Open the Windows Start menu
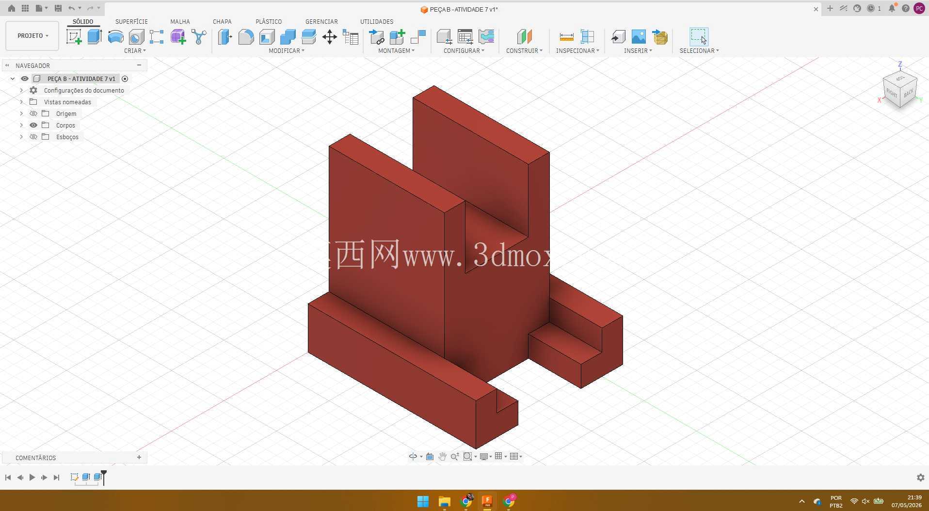929x511 pixels. (423, 501)
